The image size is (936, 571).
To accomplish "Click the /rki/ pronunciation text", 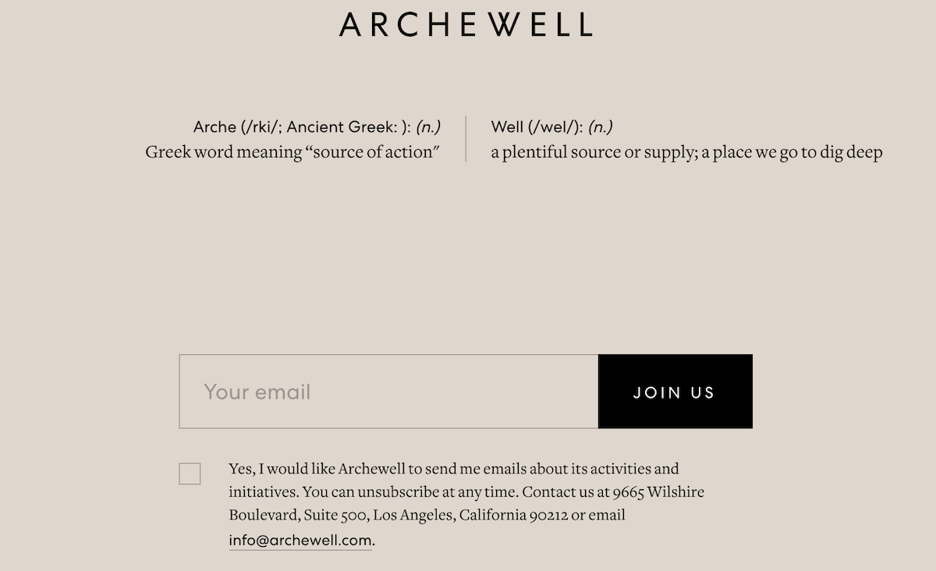I will point(261,127).
